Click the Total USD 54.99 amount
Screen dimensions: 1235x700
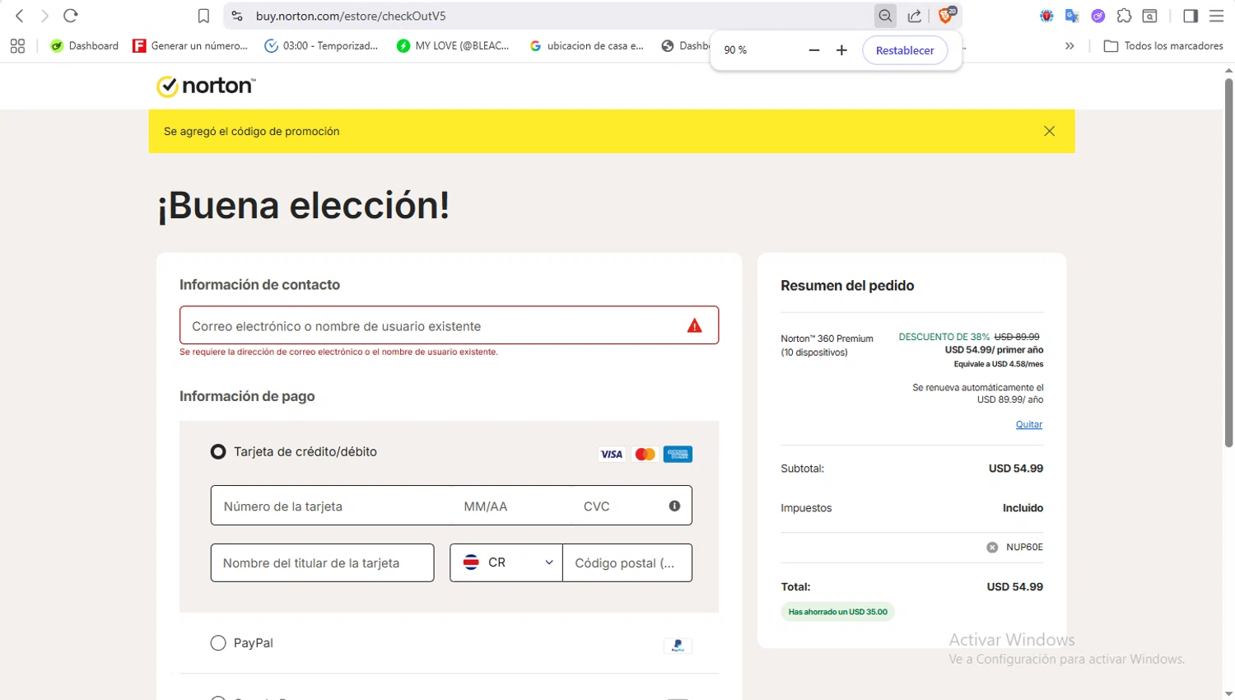click(x=1014, y=587)
